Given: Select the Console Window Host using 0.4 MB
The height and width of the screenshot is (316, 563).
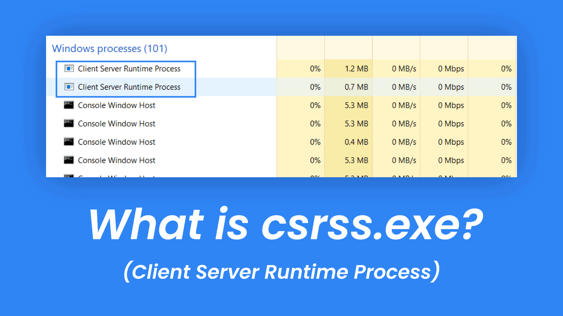Looking at the screenshot, I should click(x=116, y=142).
